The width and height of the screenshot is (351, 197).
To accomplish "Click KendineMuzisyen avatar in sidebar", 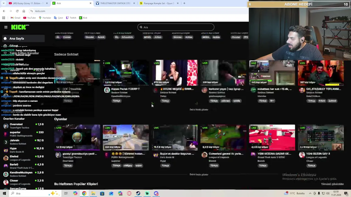I will click(x=5, y=174).
